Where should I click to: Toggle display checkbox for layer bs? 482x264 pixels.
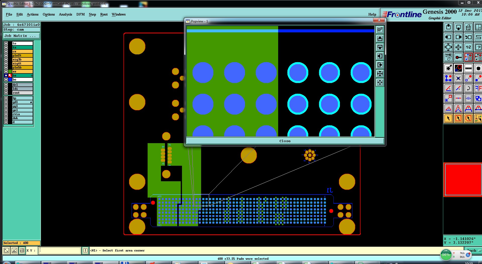click(x=6, y=75)
